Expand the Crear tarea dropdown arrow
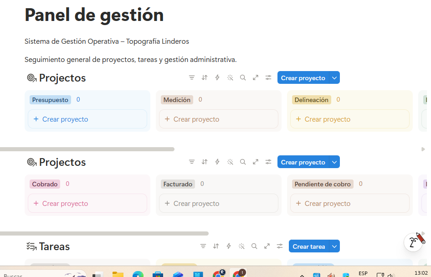 [x=334, y=246]
